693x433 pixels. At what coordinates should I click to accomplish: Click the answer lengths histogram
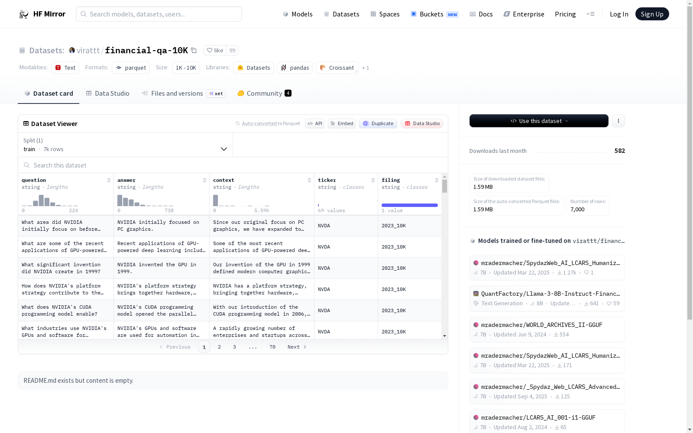pyautogui.click(x=146, y=200)
